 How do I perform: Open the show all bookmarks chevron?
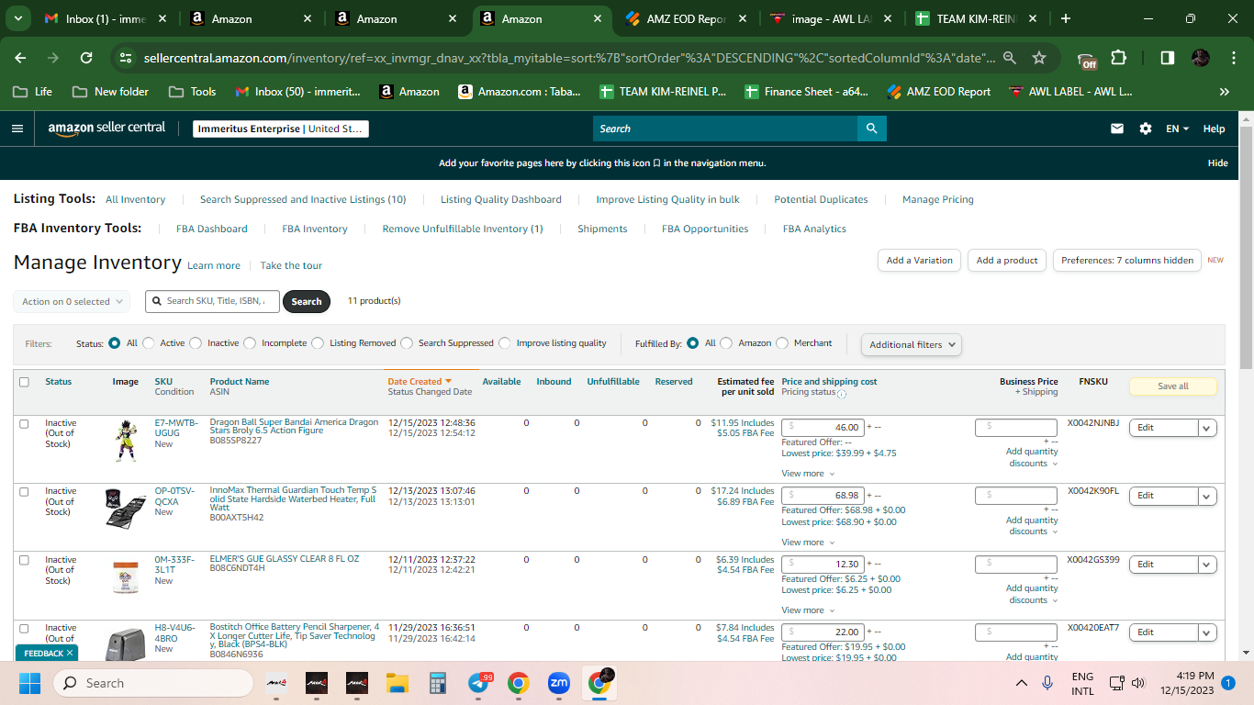(1224, 92)
